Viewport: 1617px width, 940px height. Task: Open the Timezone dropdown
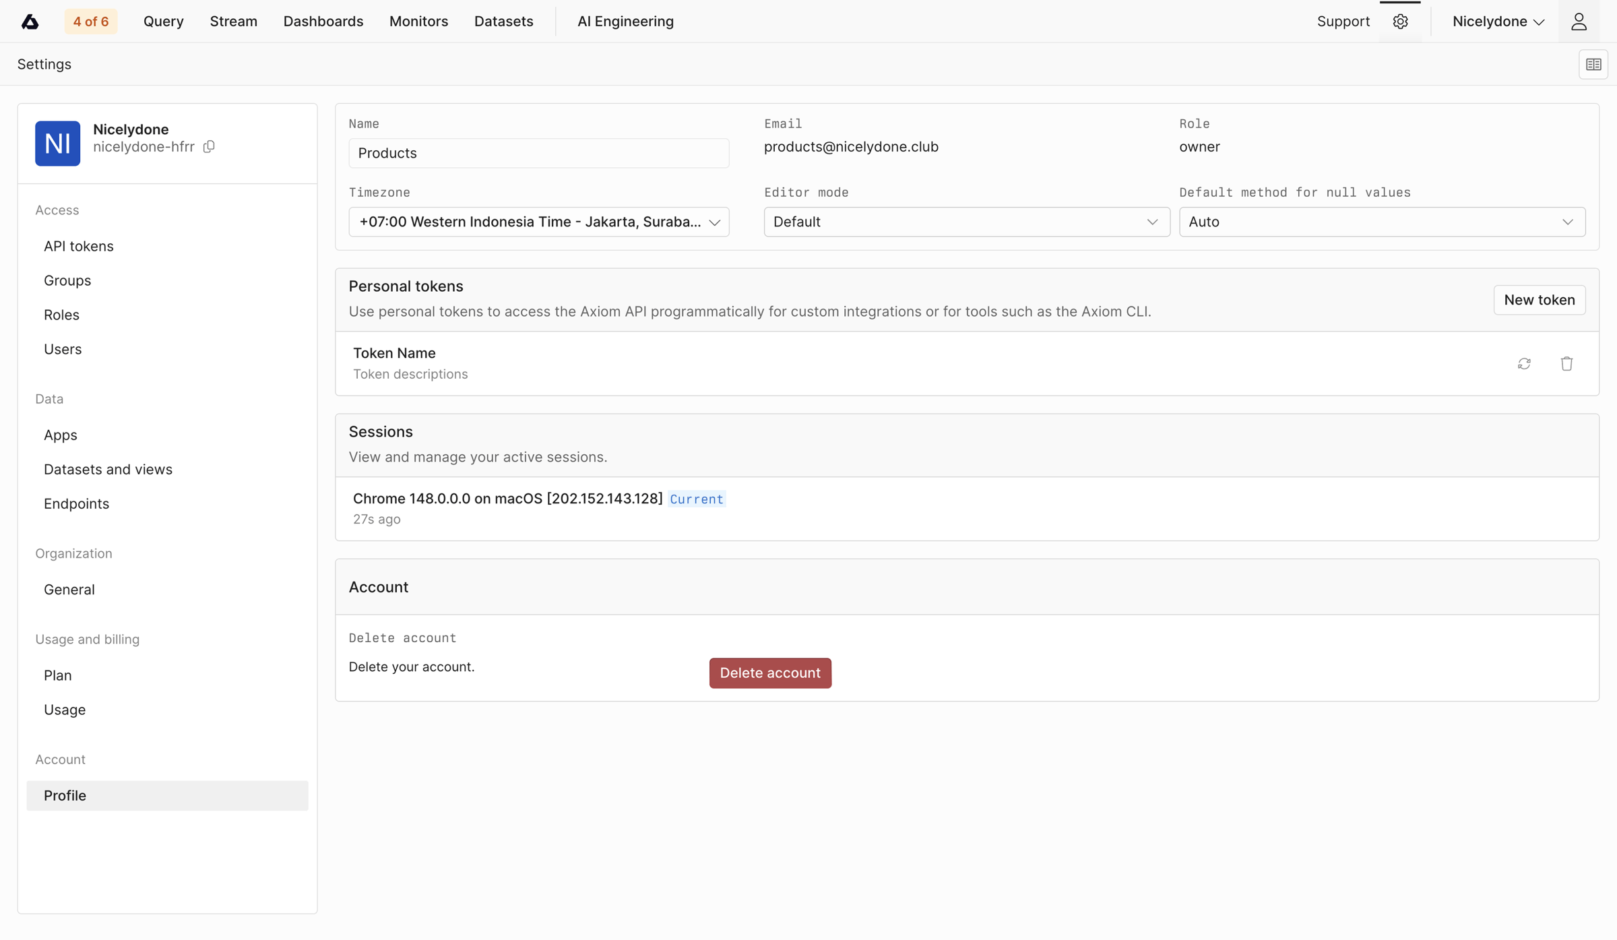tap(539, 222)
